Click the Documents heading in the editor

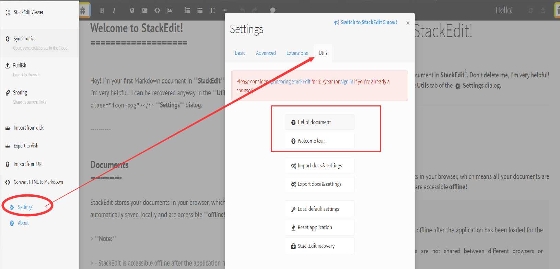click(109, 165)
